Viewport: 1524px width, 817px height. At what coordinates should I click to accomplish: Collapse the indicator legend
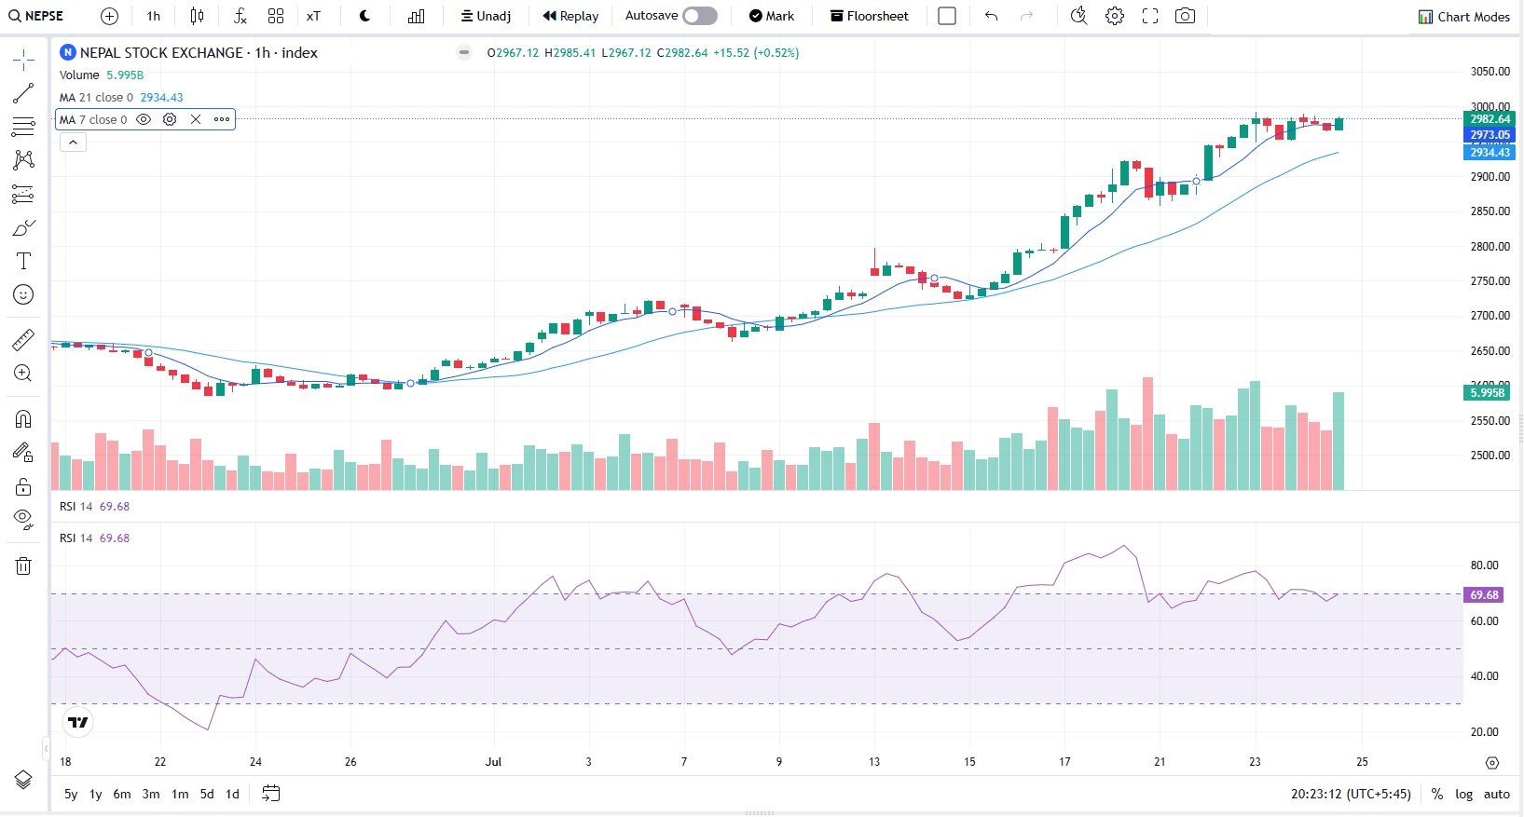73,143
